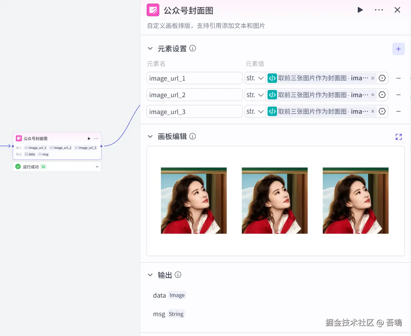Click the 1s run duration badge

point(44,167)
